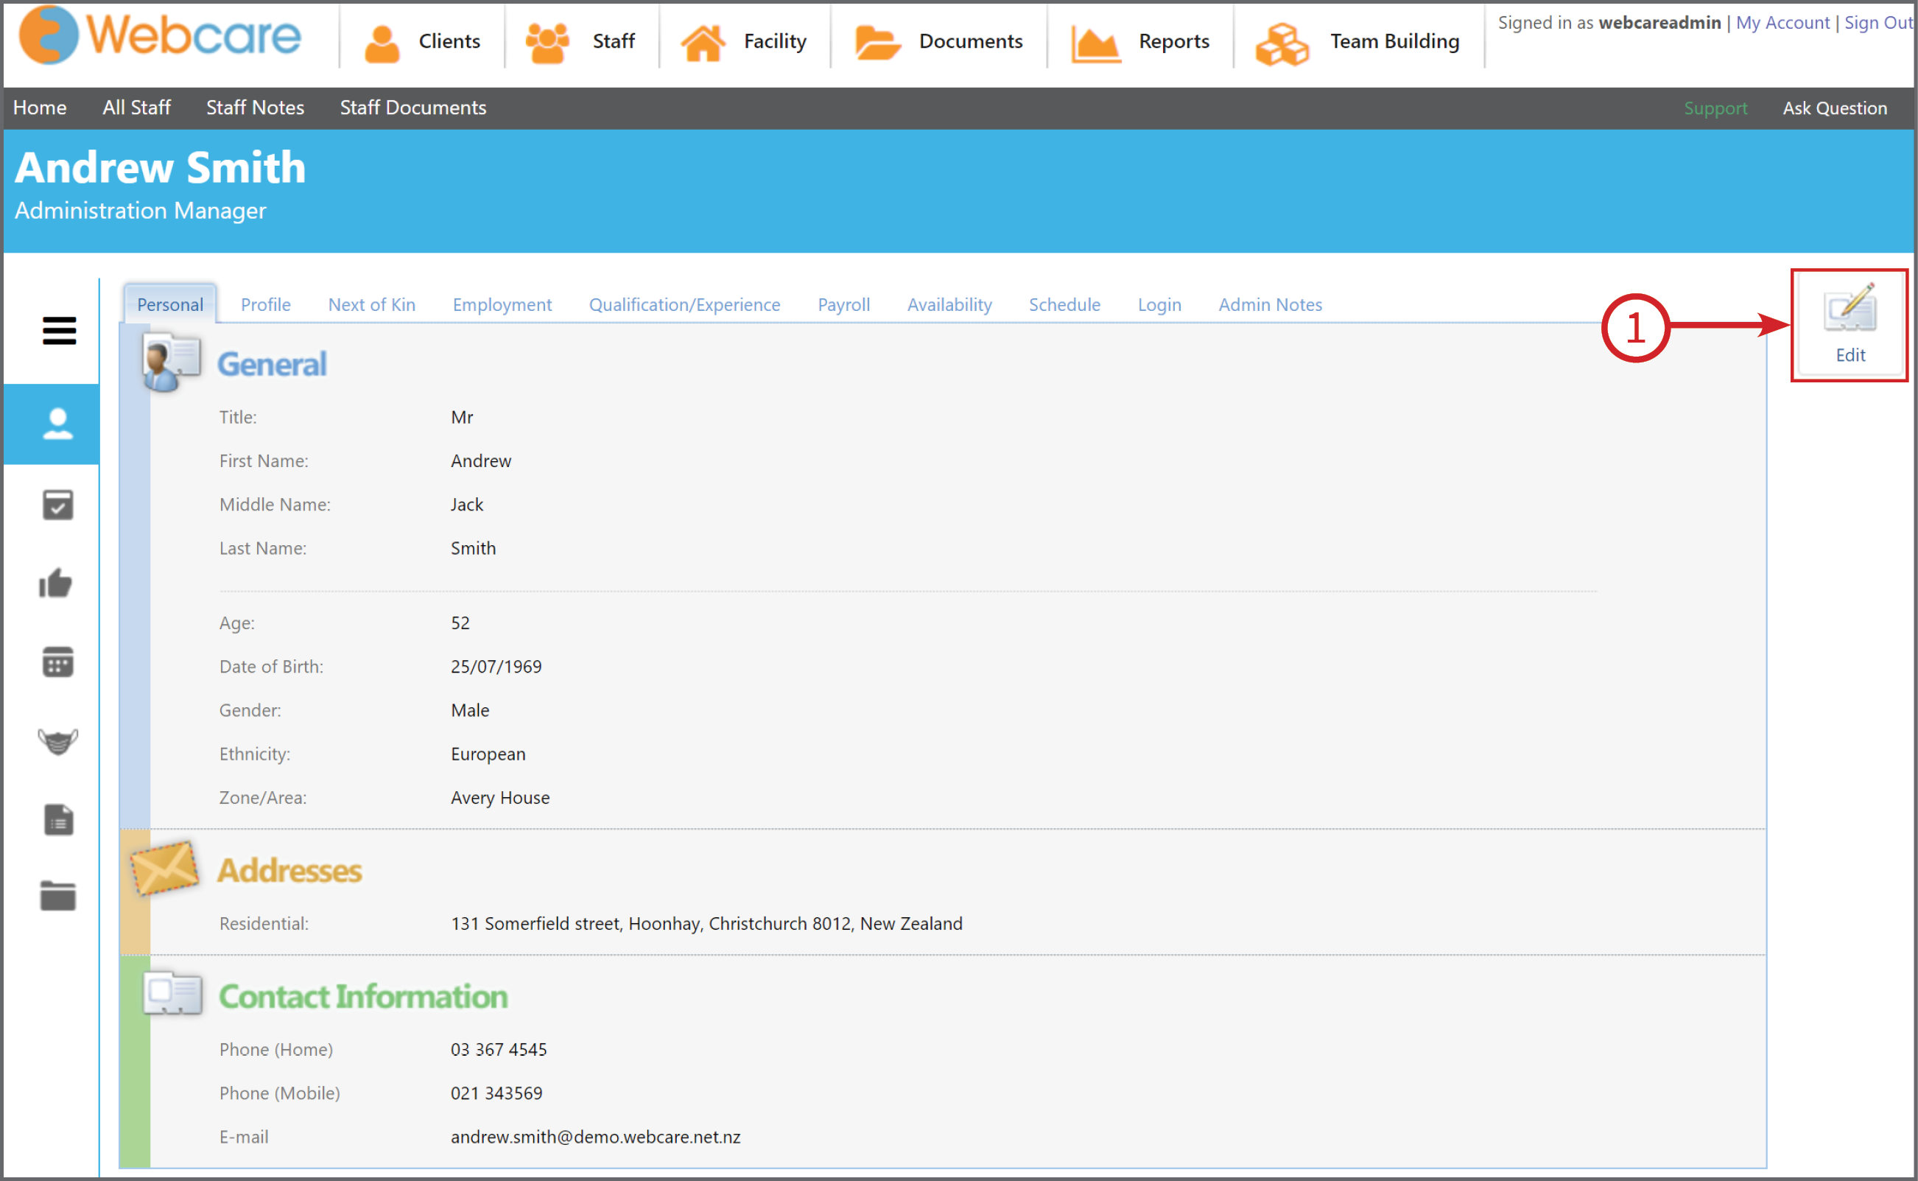Switch to the Next of Kin tab

372,304
